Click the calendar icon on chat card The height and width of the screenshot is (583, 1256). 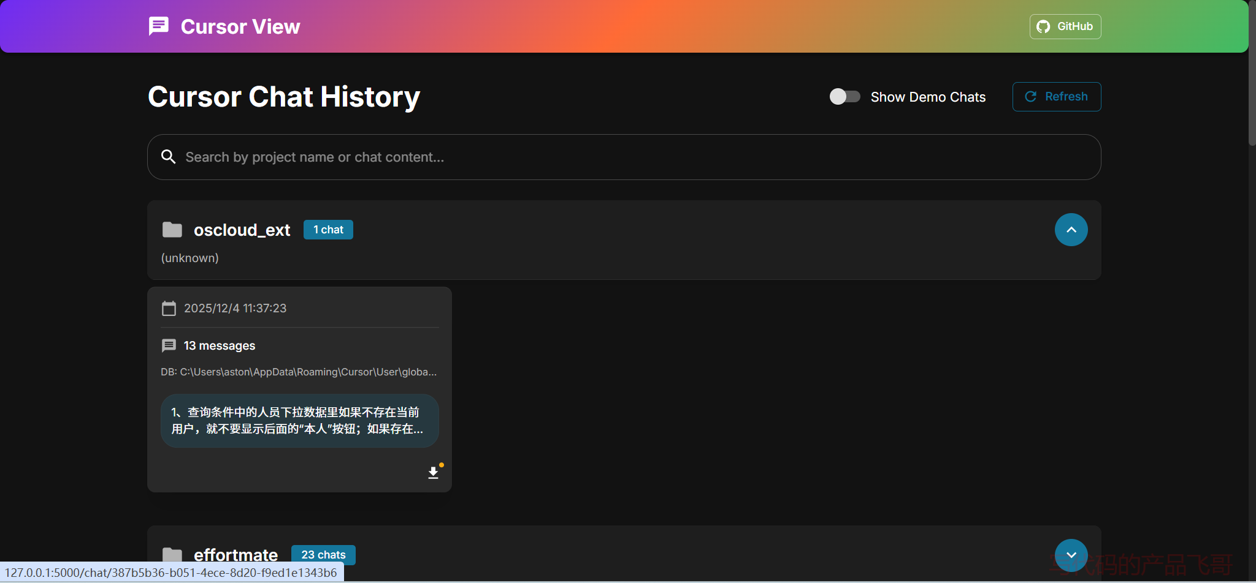[x=169, y=308]
